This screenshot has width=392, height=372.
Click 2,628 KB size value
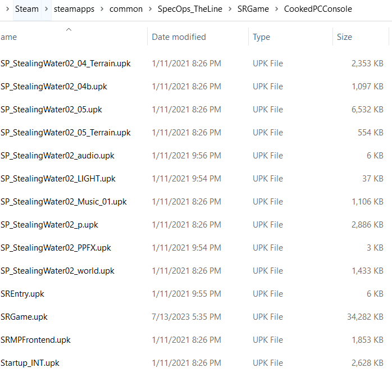pyautogui.click(x=367, y=363)
